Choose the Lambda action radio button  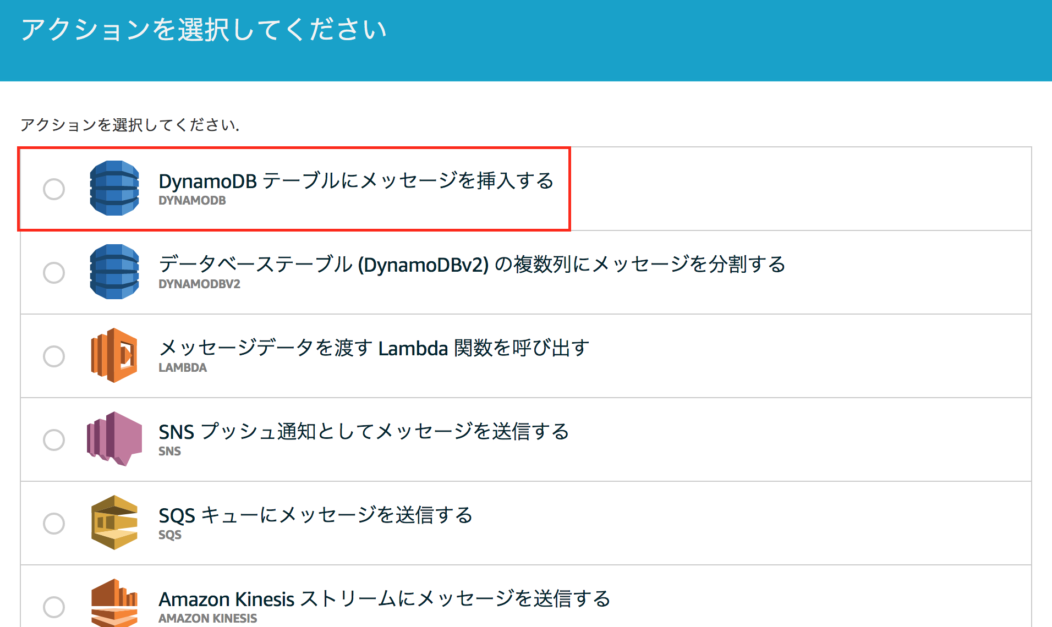pos(54,356)
